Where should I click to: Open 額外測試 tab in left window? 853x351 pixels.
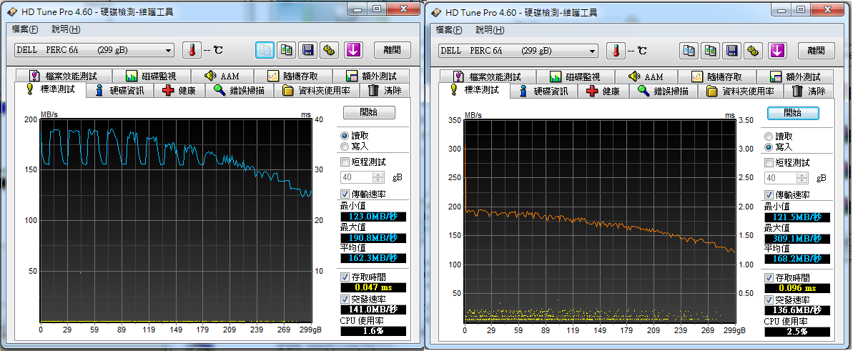[371, 76]
